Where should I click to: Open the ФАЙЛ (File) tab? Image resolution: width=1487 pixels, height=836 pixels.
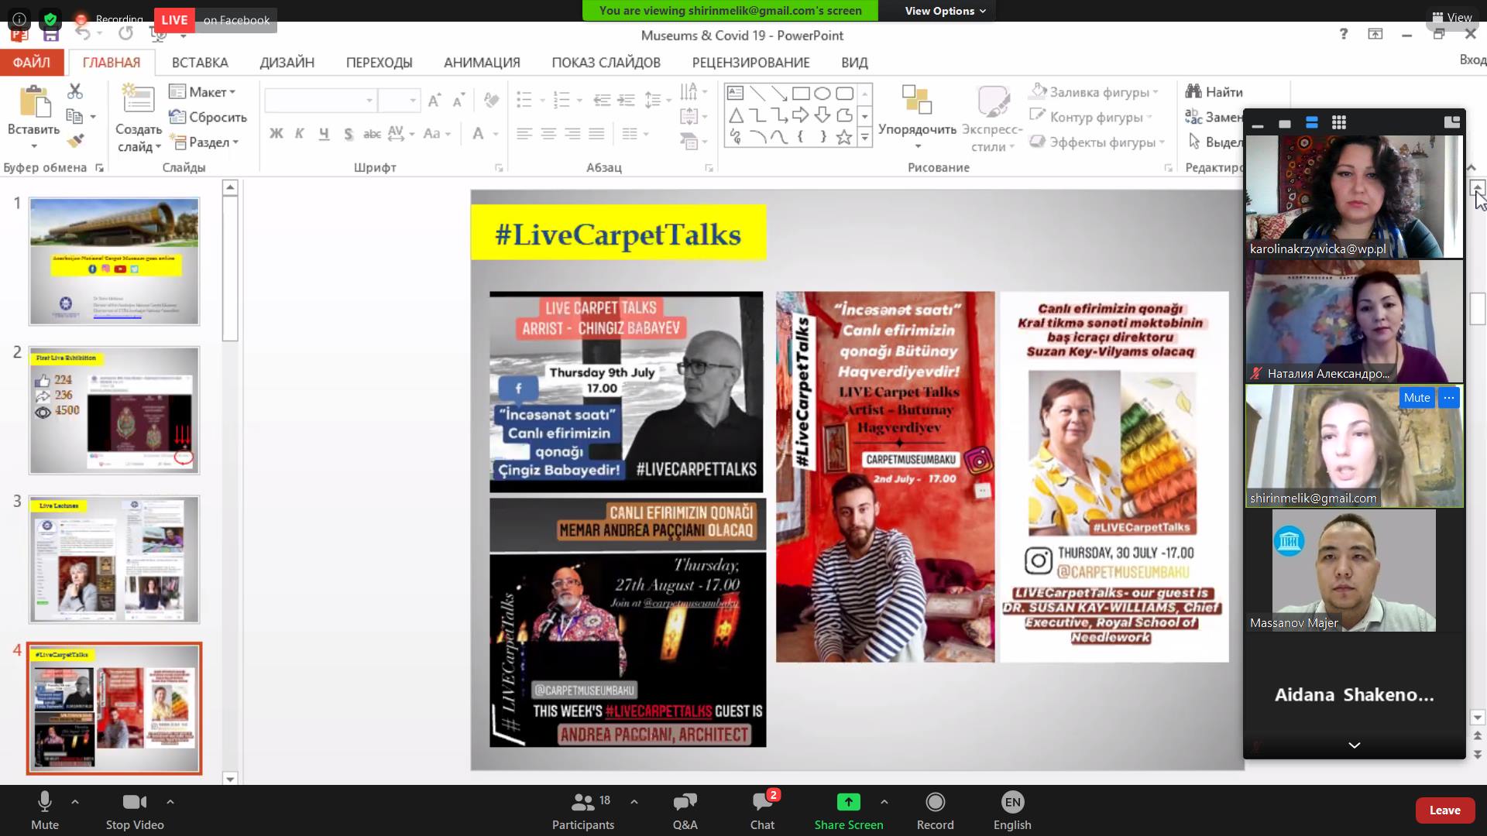coord(32,62)
